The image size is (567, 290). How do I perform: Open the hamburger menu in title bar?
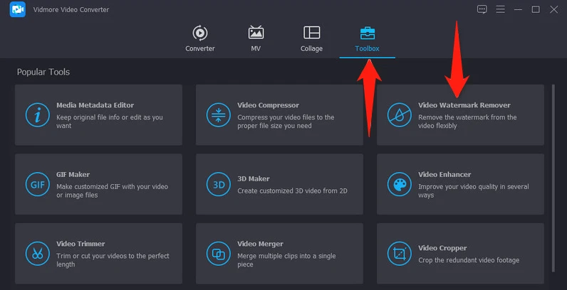501,9
